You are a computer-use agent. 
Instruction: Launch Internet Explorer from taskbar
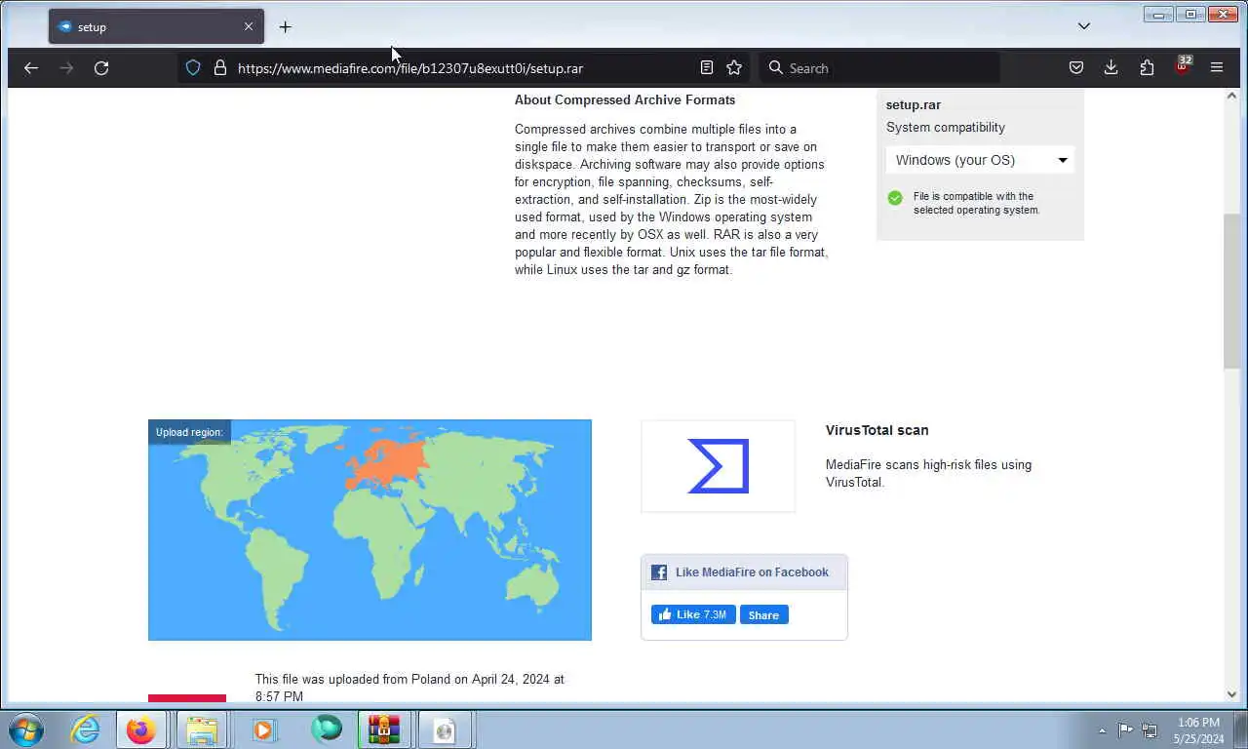pos(85,729)
